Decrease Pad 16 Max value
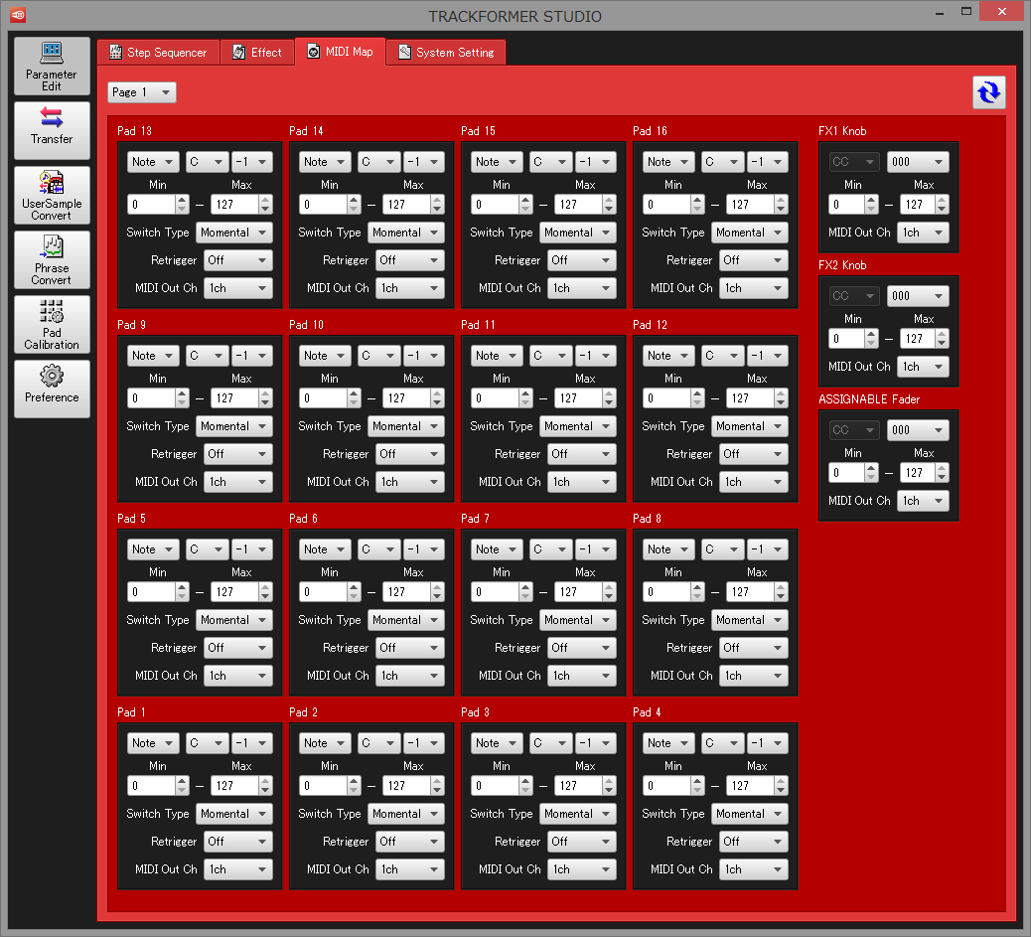 click(781, 210)
